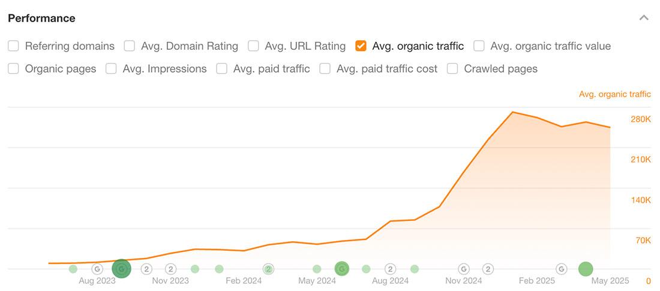Uncheck Avg. organic traffic checkbox

[361, 46]
